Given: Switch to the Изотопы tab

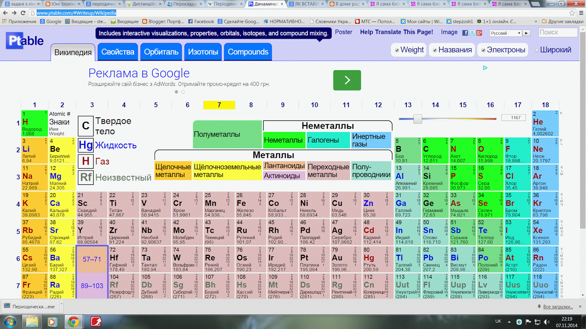Looking at the screenshot, I should tap(203, 52).
